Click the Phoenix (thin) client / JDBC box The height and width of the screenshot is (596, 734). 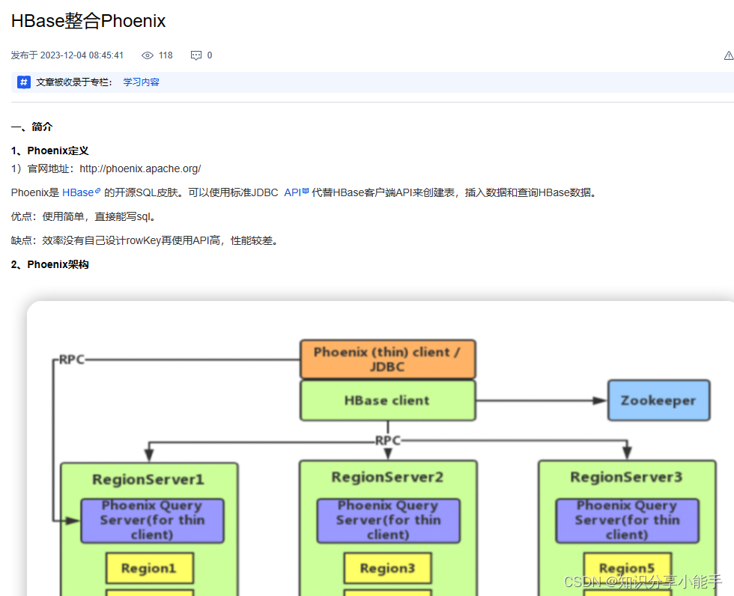(388, 359)
